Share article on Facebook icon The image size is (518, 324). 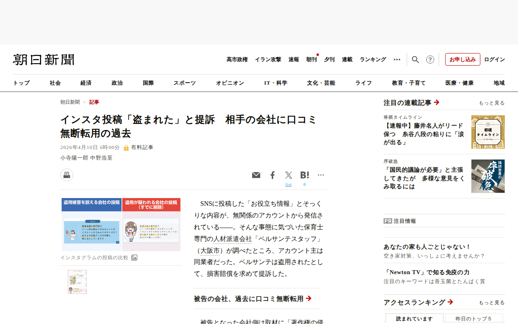(272, 175)
